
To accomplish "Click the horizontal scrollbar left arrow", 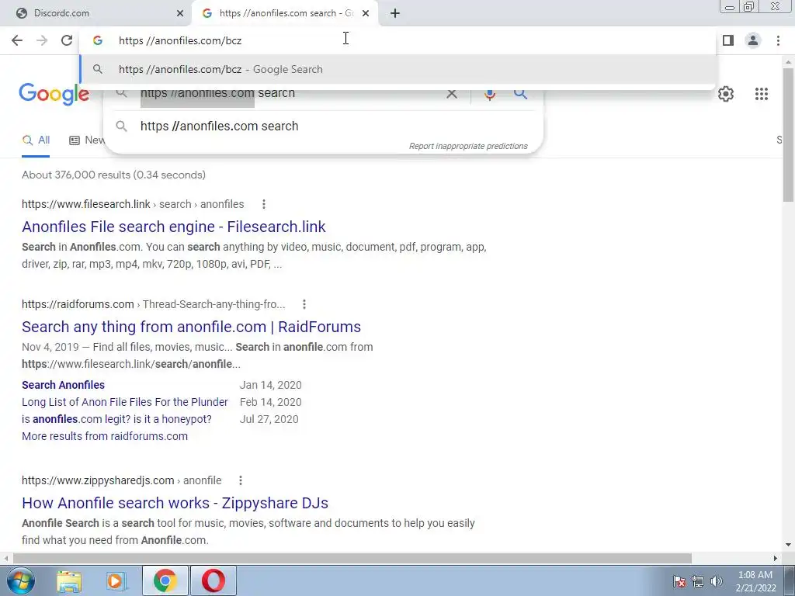I will point(5,559).
